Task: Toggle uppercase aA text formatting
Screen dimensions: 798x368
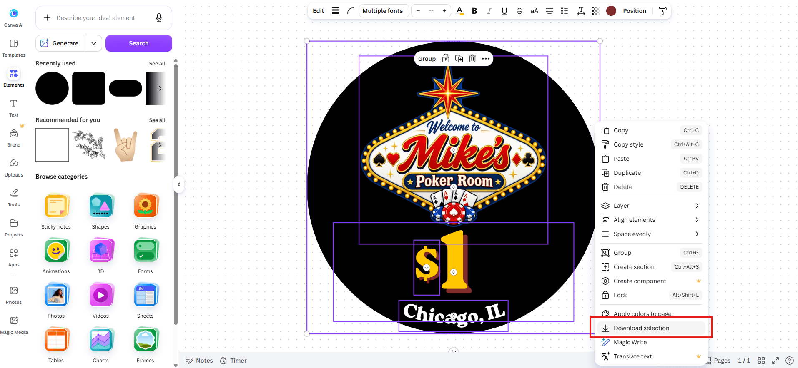Action: pyautogui.click(x=535, y=11)
